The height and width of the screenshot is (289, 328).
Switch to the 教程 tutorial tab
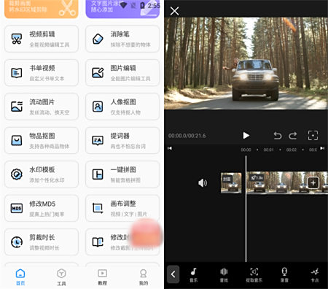tap(102, 277)
